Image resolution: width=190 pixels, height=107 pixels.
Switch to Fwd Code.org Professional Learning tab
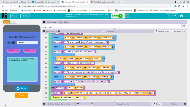pyautogui.click(x=104, y=2)
